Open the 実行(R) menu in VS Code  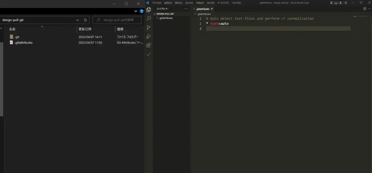[x=210, y=3]
